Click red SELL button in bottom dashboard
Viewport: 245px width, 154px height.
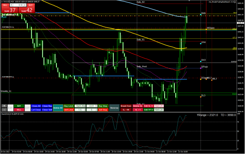[19, 110]
